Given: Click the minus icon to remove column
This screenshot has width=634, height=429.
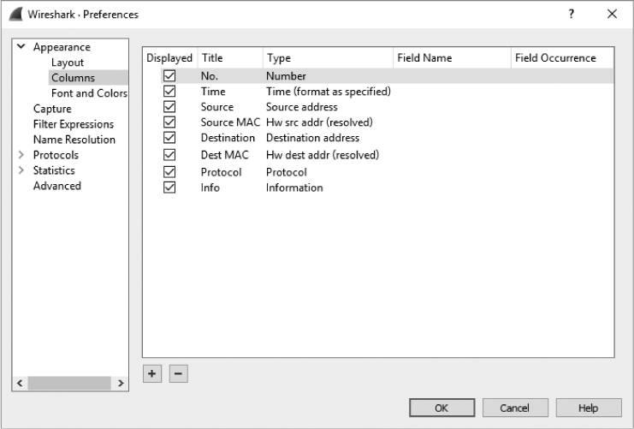Looking at the screenshot, I should coord(177,374).
